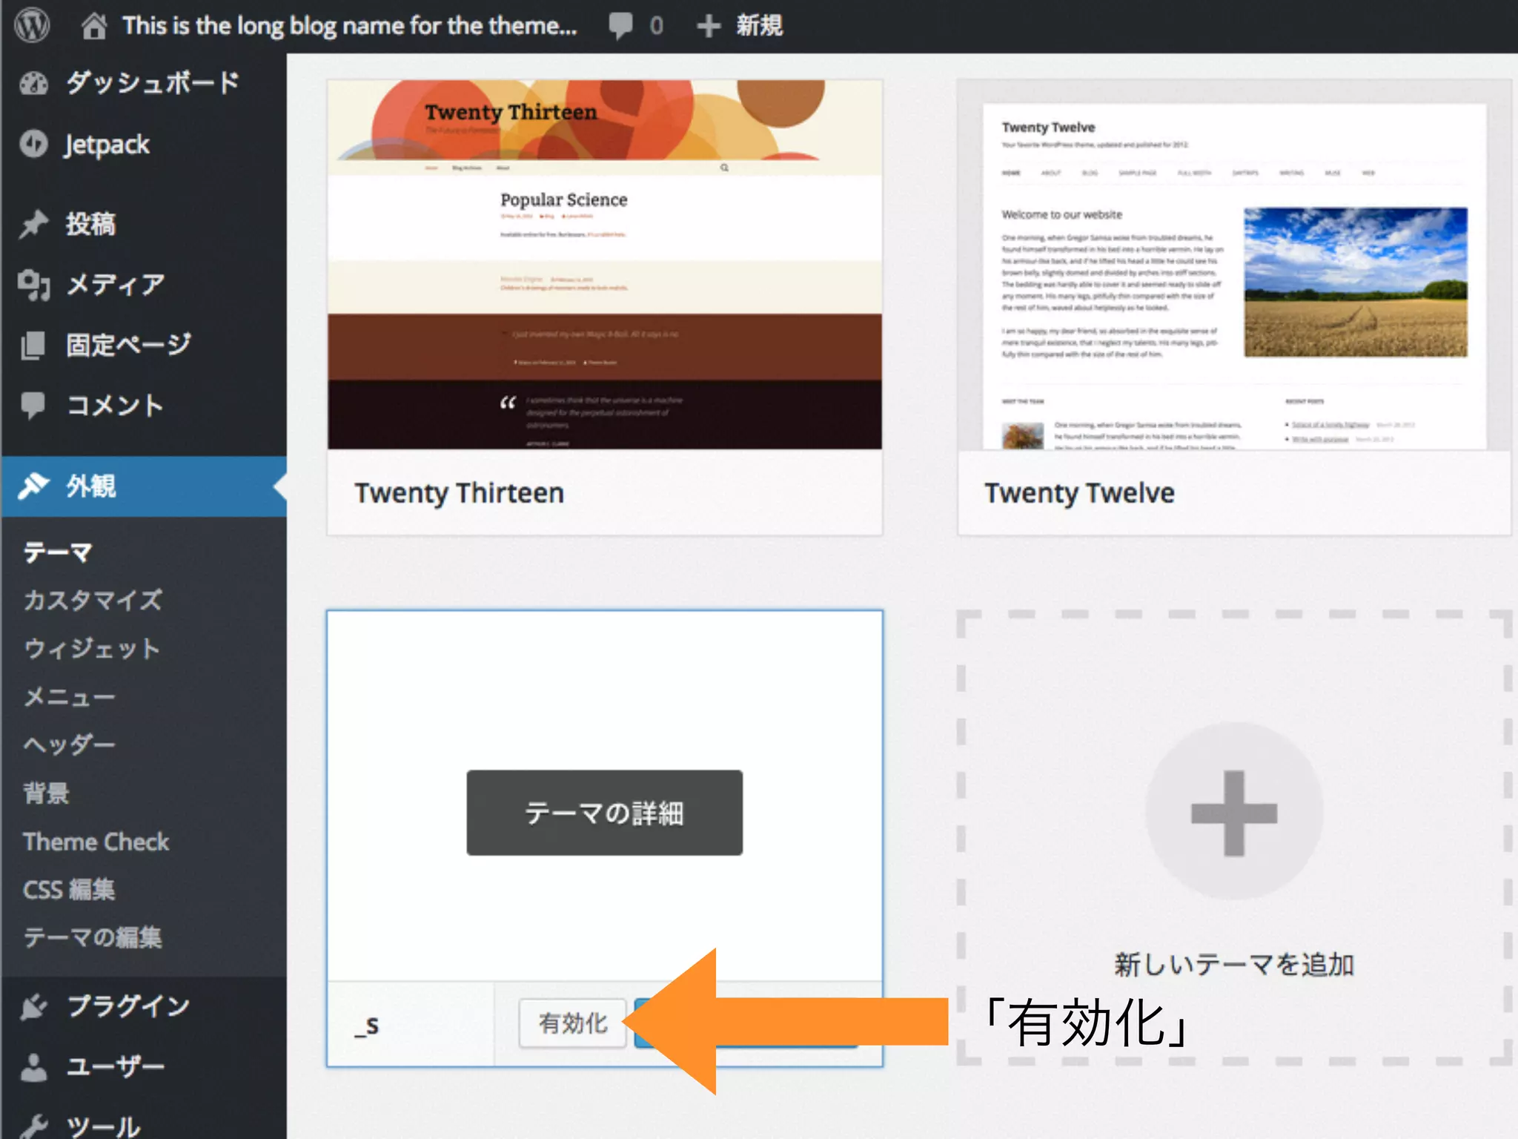Click the comment count 0 in admin bar
1518x1139 pixels.
point(656,26)
